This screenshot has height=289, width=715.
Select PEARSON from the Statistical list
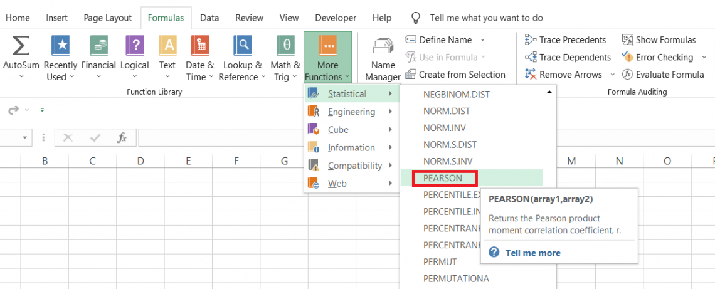click(443, 178)
